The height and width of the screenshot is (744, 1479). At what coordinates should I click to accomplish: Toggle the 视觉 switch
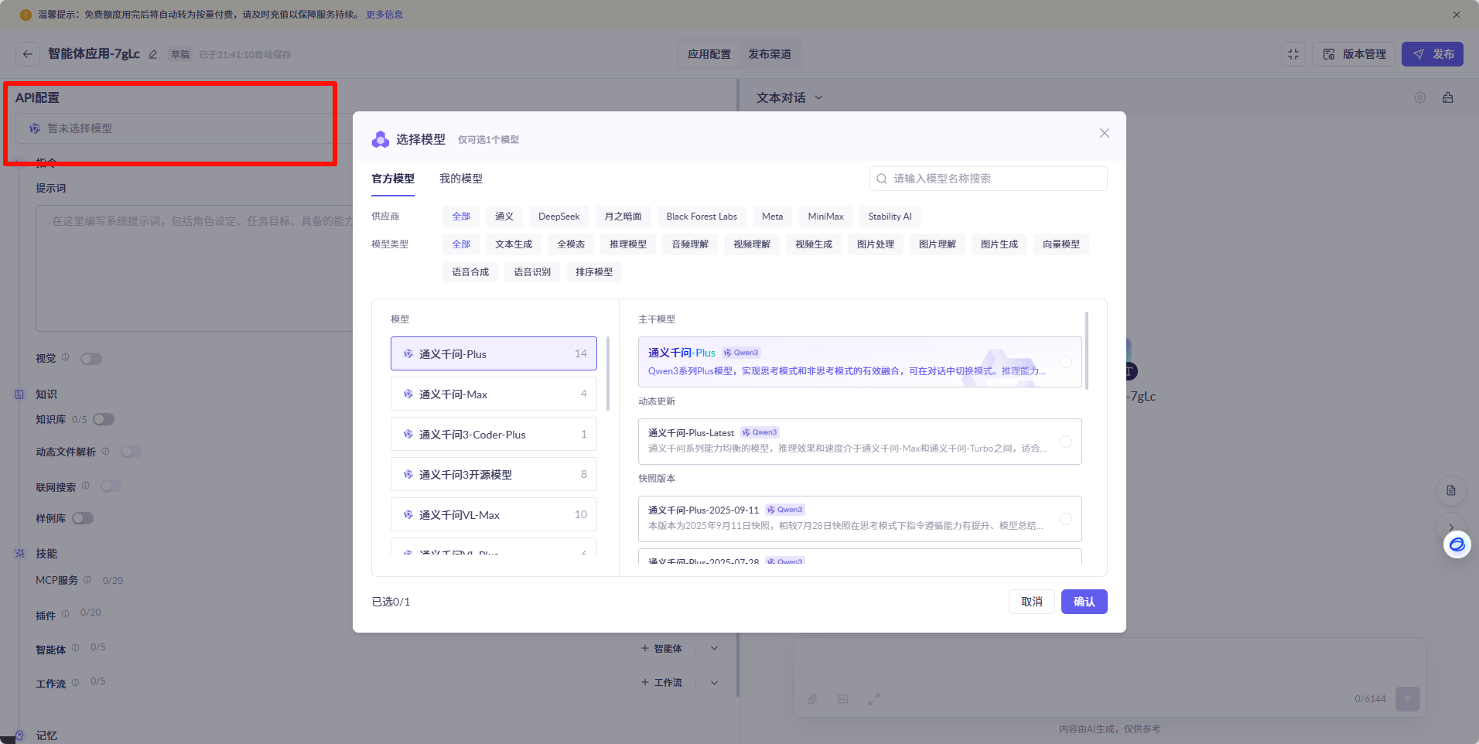[x=91, y=359]
